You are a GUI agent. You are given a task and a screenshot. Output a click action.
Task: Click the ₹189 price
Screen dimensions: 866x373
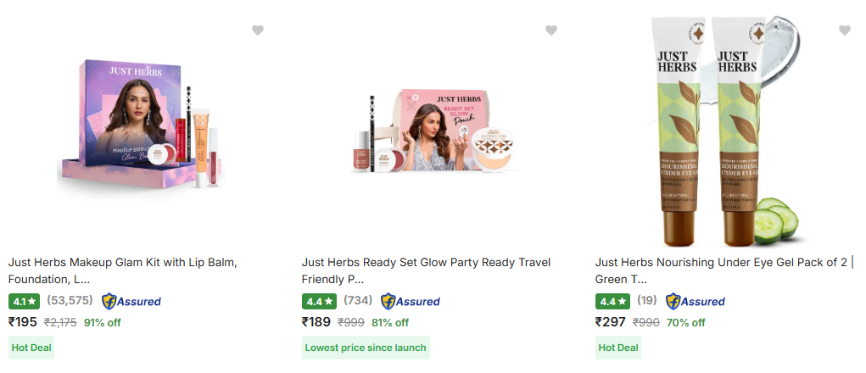[316, 322]
